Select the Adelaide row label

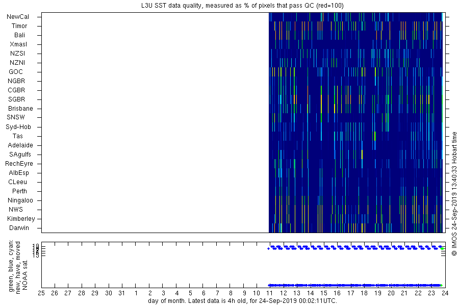pos(20,145)
